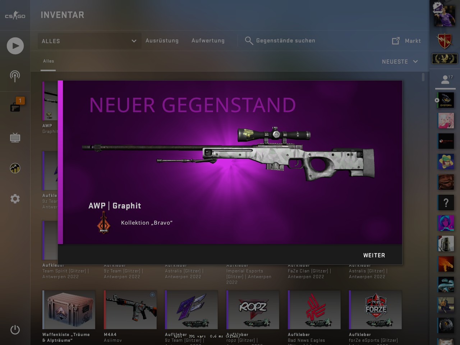
Task: Switch to the Aufwertung tab
Action: (208, 41)
